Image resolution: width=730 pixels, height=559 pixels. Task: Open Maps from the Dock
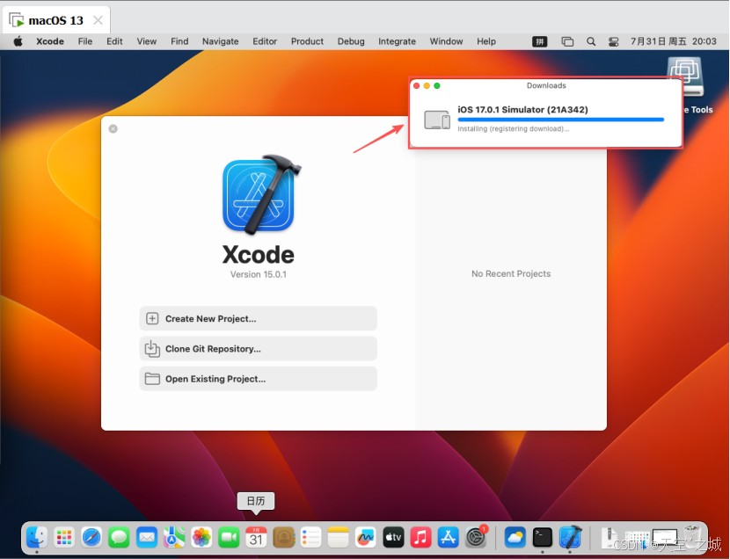(174, 538)
